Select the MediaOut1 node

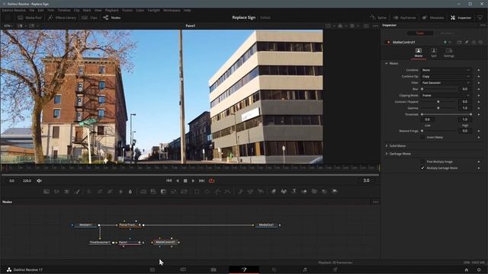[266, 225]
